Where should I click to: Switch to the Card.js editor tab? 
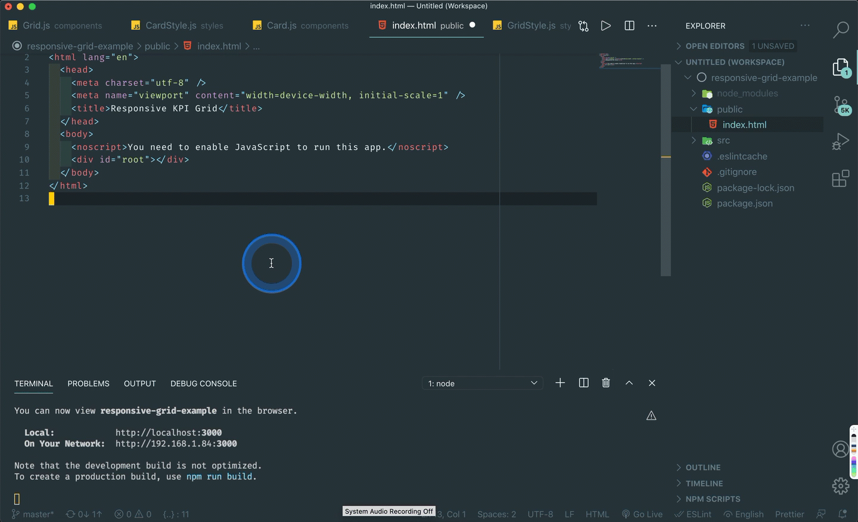pos(301,26)
